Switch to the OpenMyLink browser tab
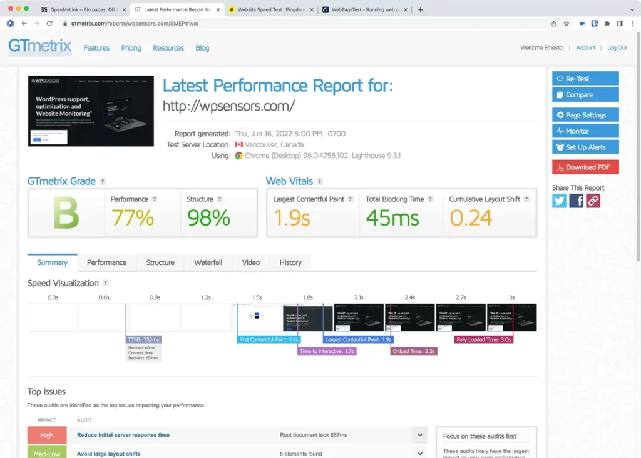Viewport: 641px width, 458px height. 83,10
